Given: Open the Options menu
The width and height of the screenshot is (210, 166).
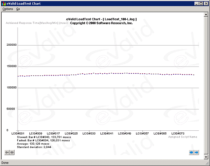Looking at the screenshot, I should point(8,9).
